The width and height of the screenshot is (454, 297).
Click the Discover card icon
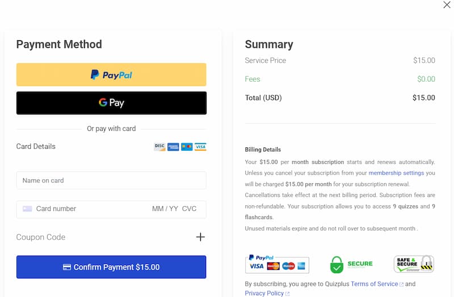coord(159,147)
